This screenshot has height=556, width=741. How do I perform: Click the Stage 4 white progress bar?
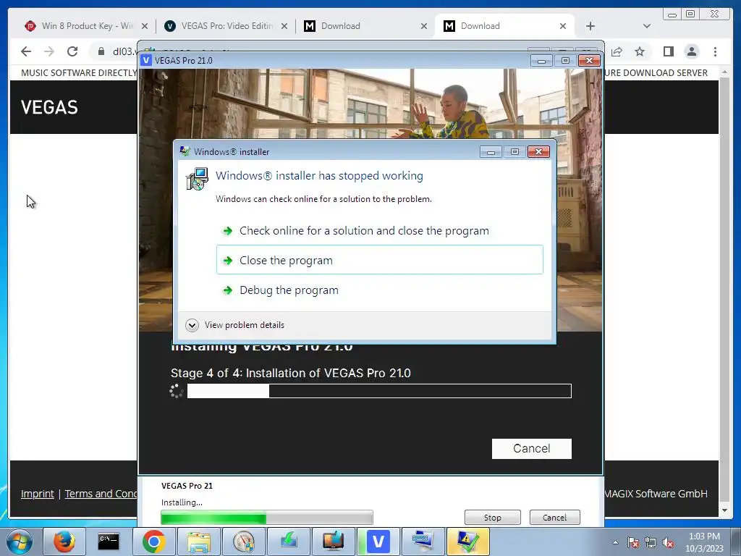coord(379,391)
